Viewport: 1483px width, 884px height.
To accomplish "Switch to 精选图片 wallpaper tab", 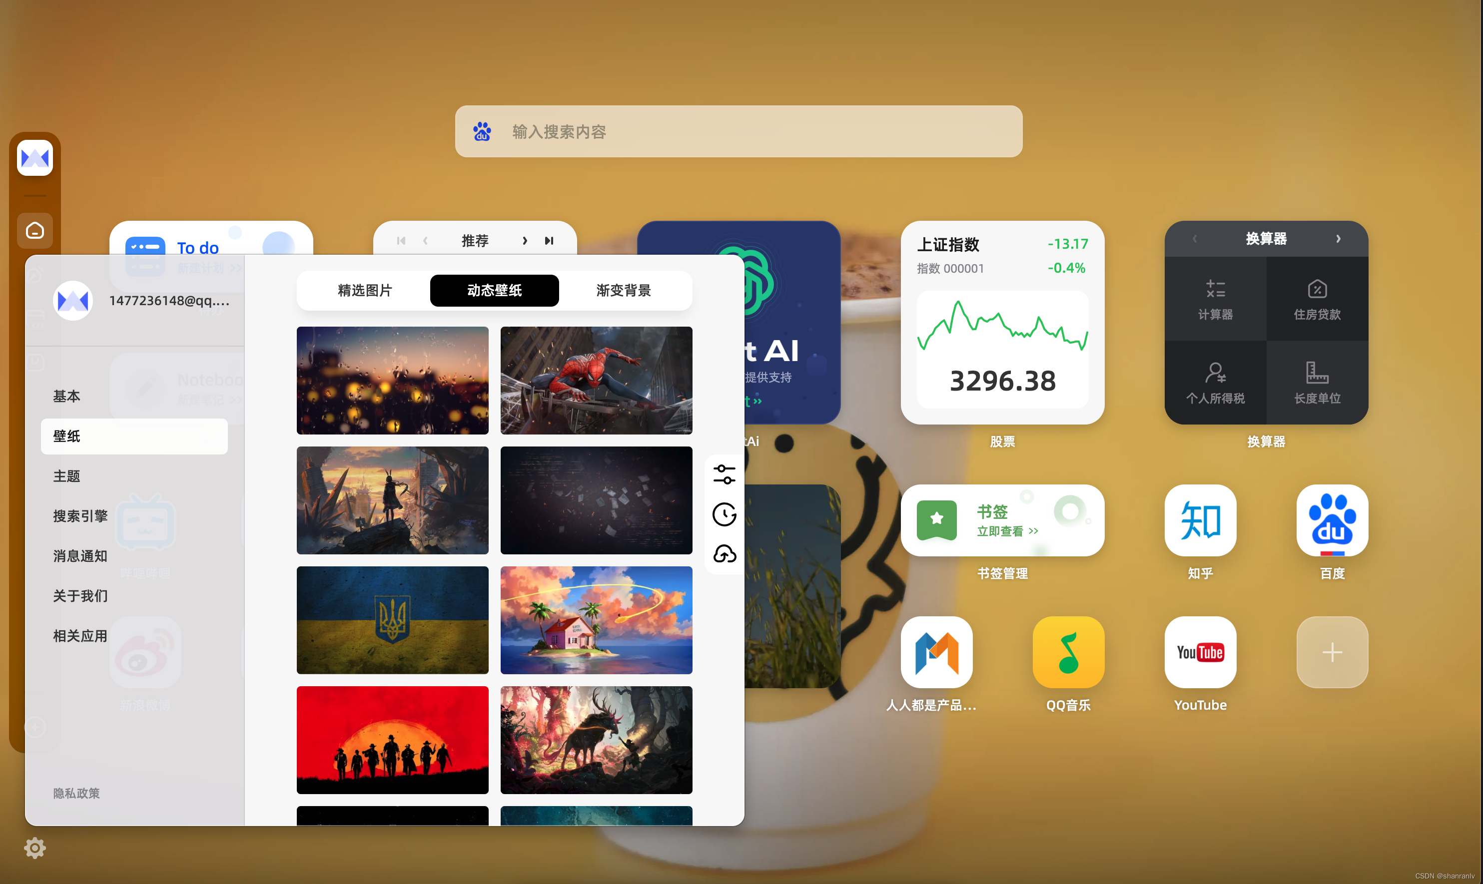I will coord(365,291).
